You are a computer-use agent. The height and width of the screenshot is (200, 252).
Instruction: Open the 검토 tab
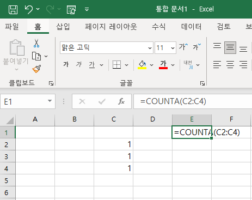[x=224, y=27]
